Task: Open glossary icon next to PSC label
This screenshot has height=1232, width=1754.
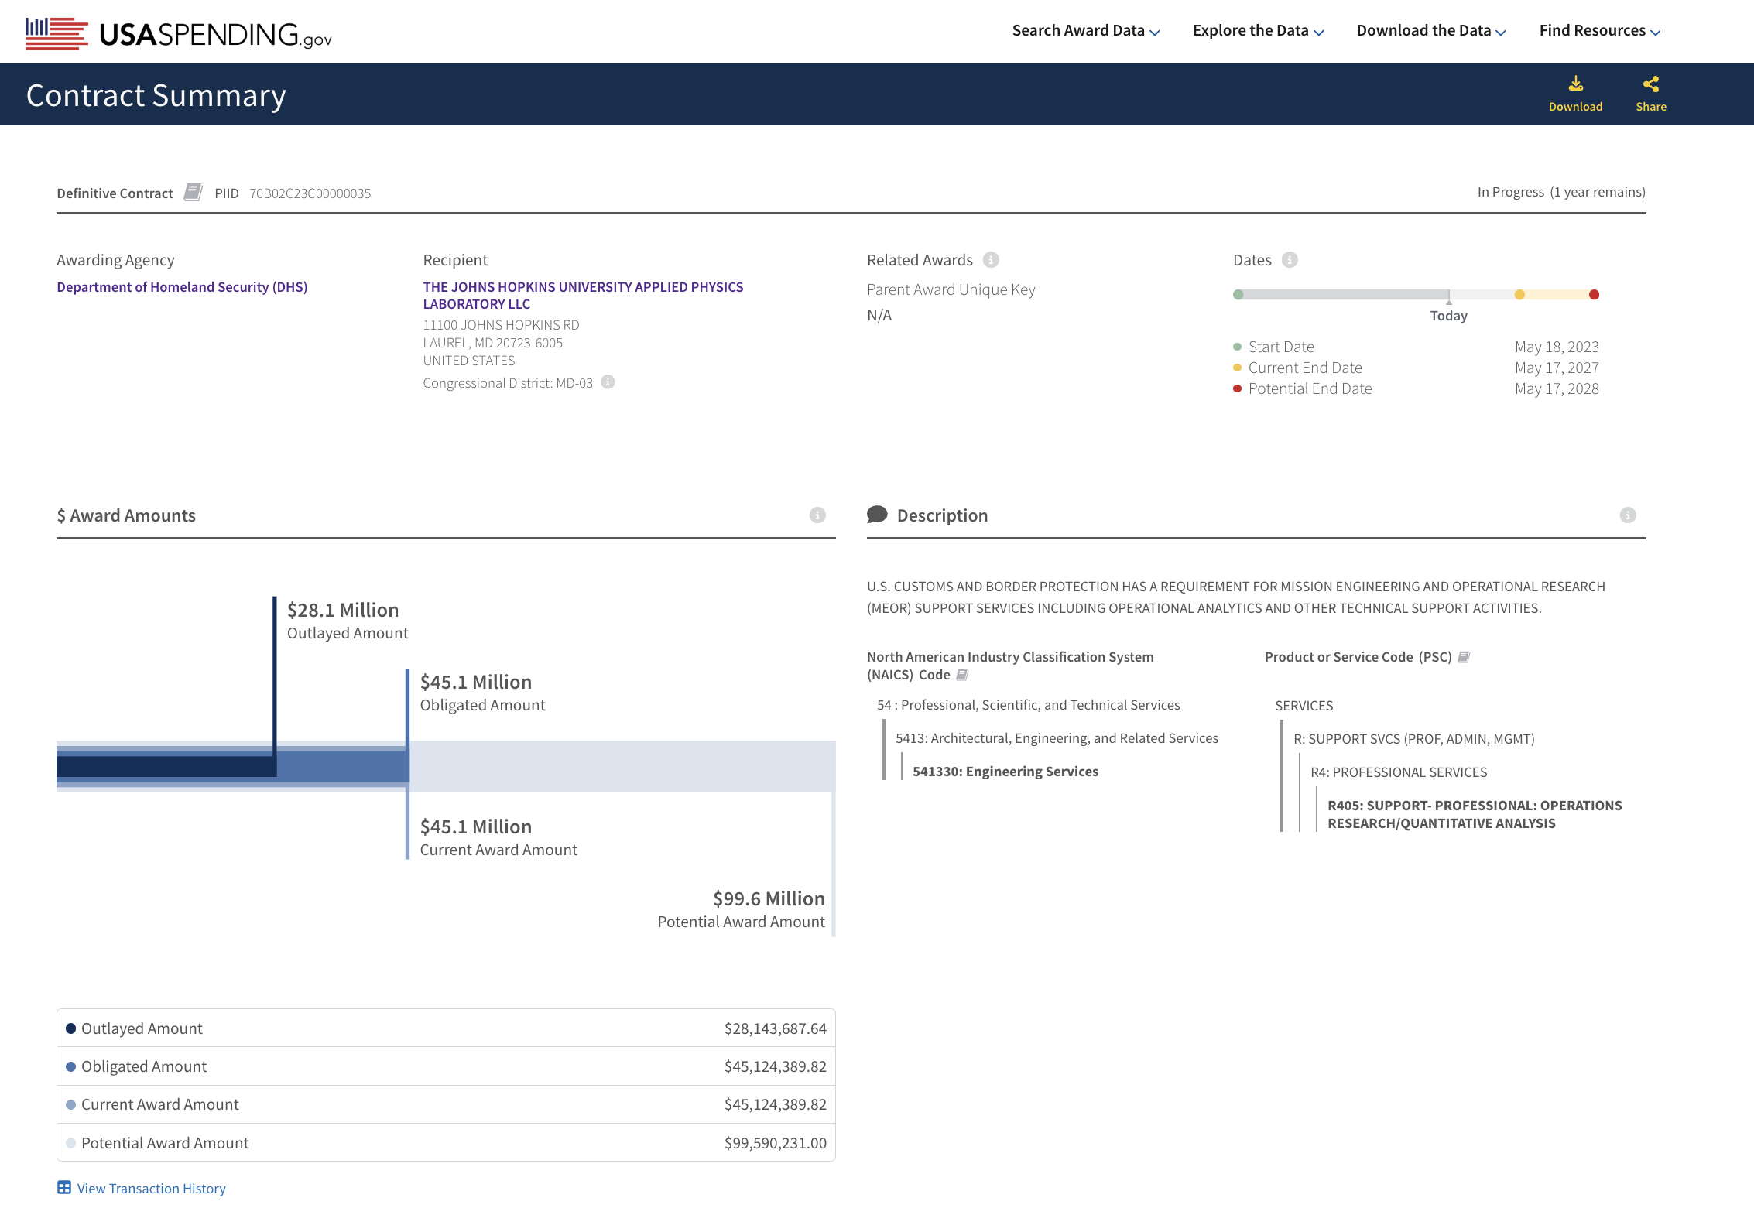Action: click(1464, 657)
